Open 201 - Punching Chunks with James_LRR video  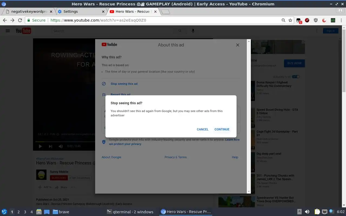[275, 177]
